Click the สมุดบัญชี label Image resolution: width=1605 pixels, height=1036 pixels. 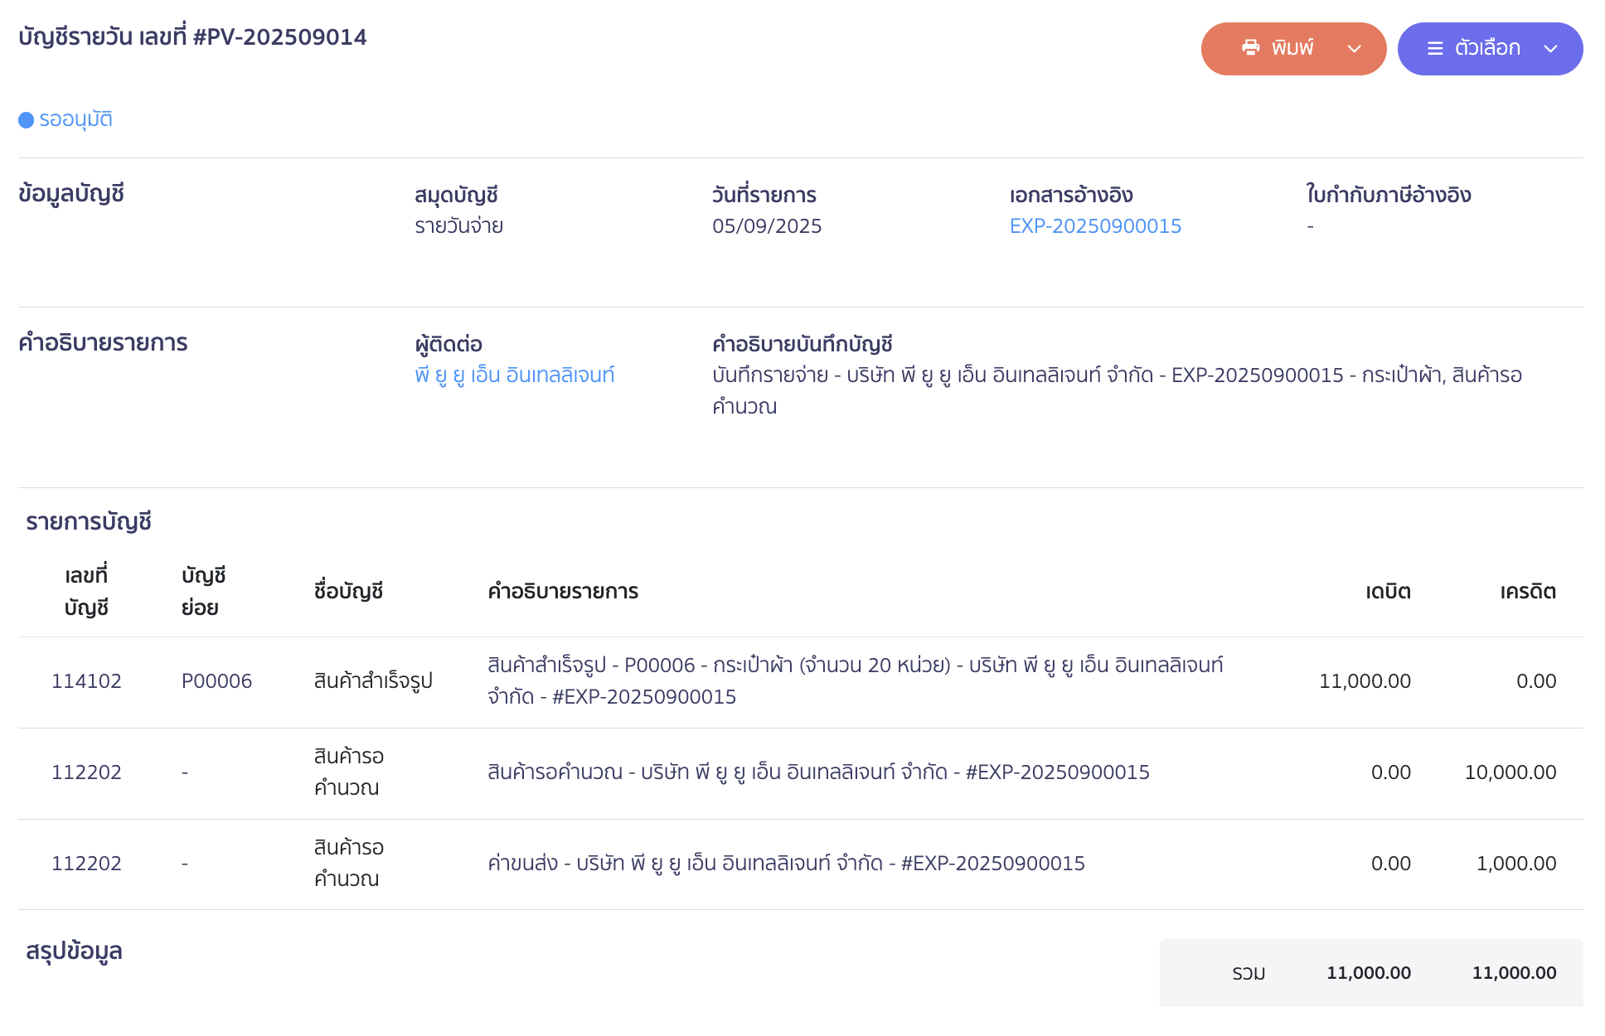tap(457, 196)
